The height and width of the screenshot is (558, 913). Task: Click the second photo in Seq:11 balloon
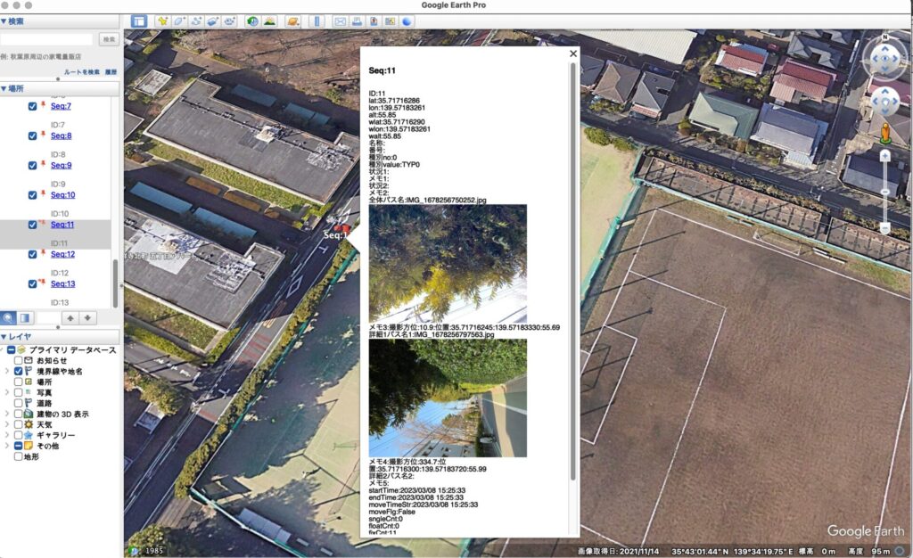448,398
